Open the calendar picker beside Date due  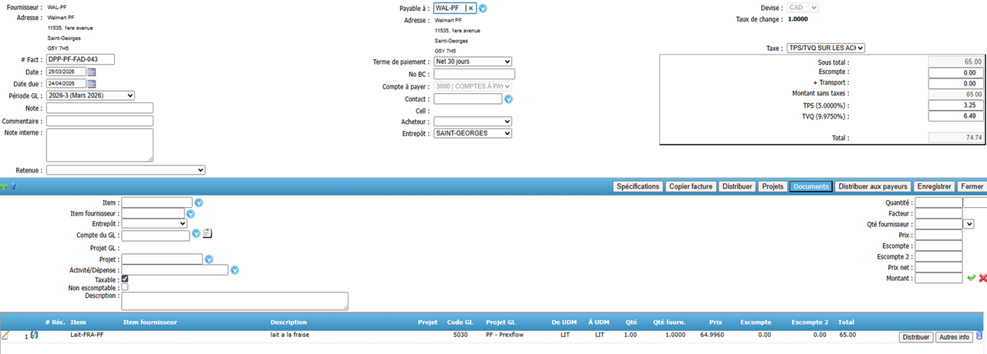click(x=92, y=84)
